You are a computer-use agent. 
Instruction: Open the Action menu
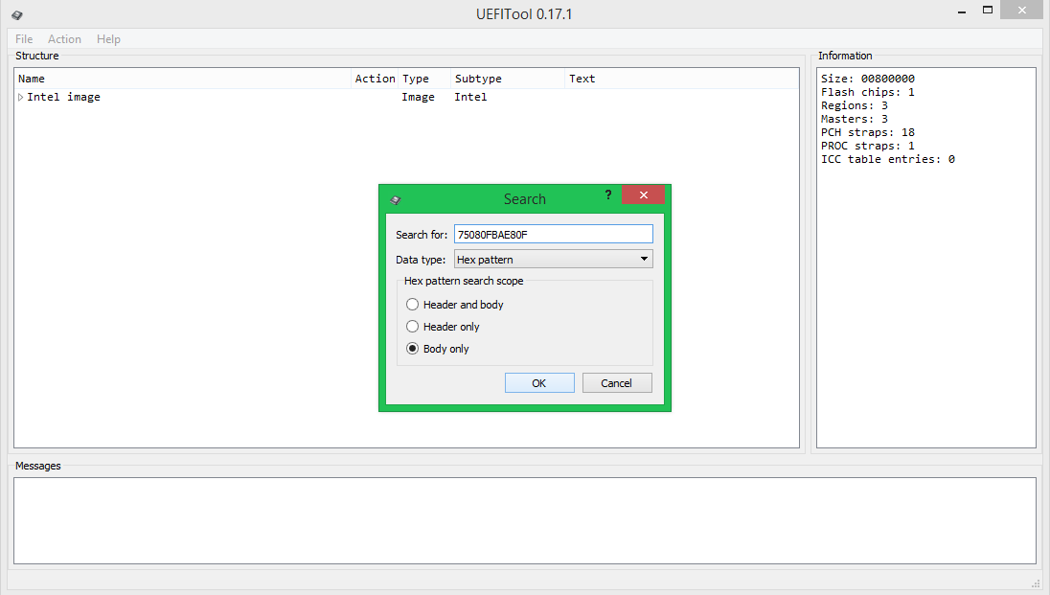click(x=64, y=39)
